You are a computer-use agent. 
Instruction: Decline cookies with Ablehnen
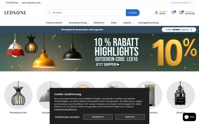tap(130, 117)
